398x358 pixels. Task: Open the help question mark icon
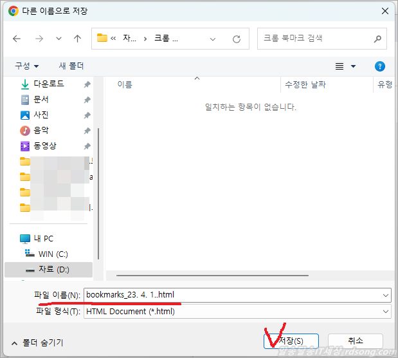click(379, 66)
